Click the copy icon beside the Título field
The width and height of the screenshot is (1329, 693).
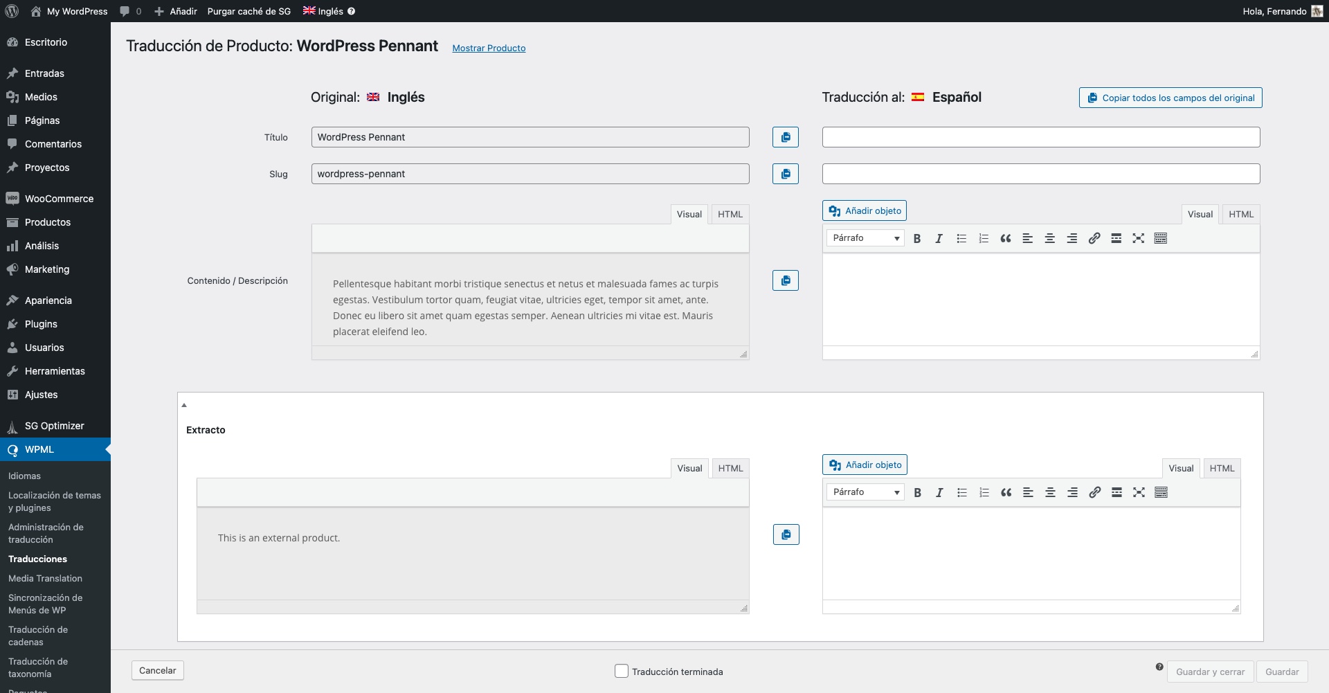click(x=785, y=137)
